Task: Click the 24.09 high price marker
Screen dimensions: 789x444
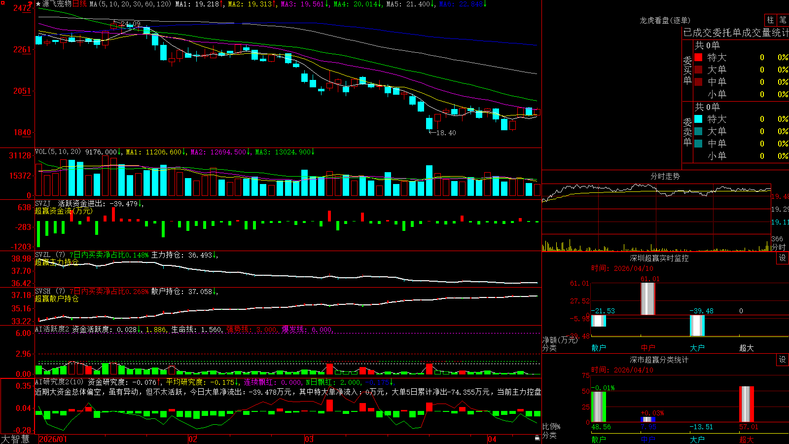Action: click(130, 24)
